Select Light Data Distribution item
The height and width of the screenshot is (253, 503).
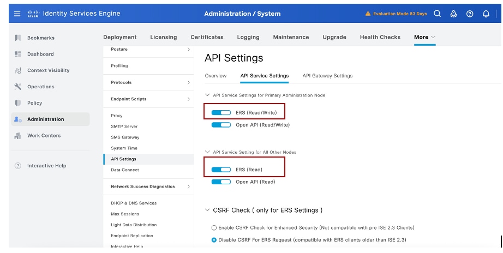pyautogui.click(x=134, y=225)
